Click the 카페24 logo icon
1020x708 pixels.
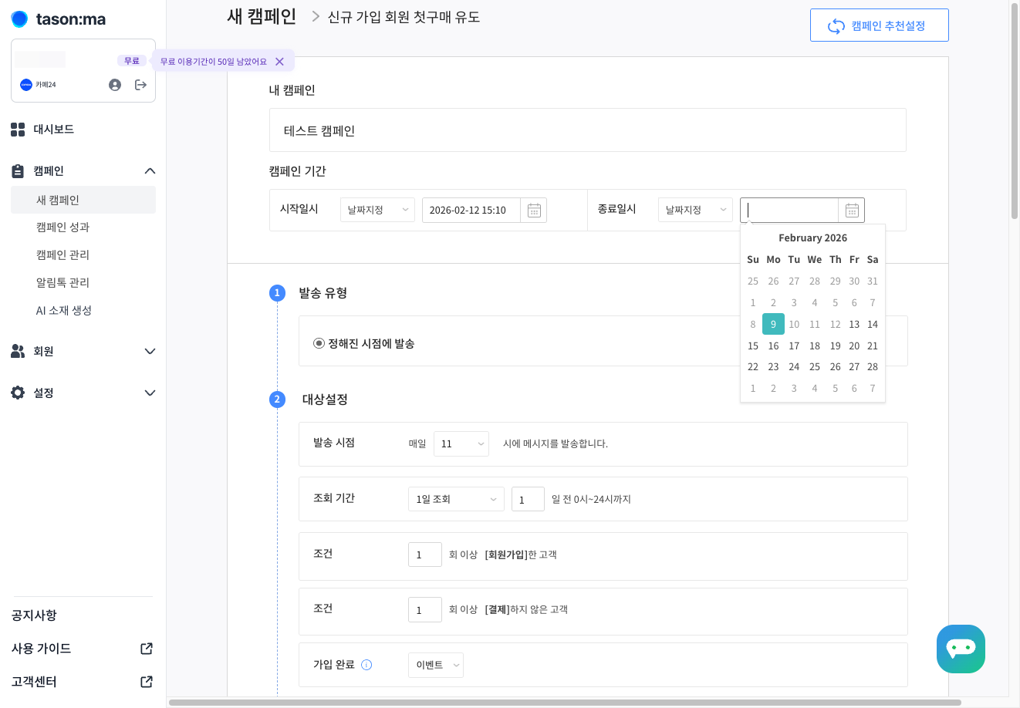pyautogui.click(x=26, y=85)
